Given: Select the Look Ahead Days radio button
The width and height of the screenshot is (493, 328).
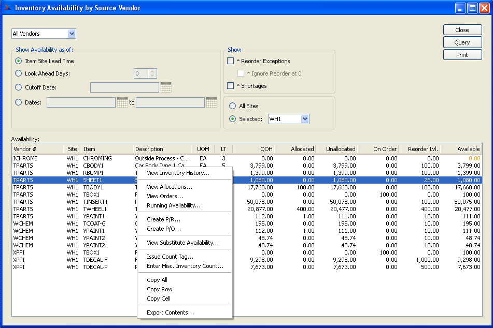Looking at the screenshot, I should coord(19,73).
